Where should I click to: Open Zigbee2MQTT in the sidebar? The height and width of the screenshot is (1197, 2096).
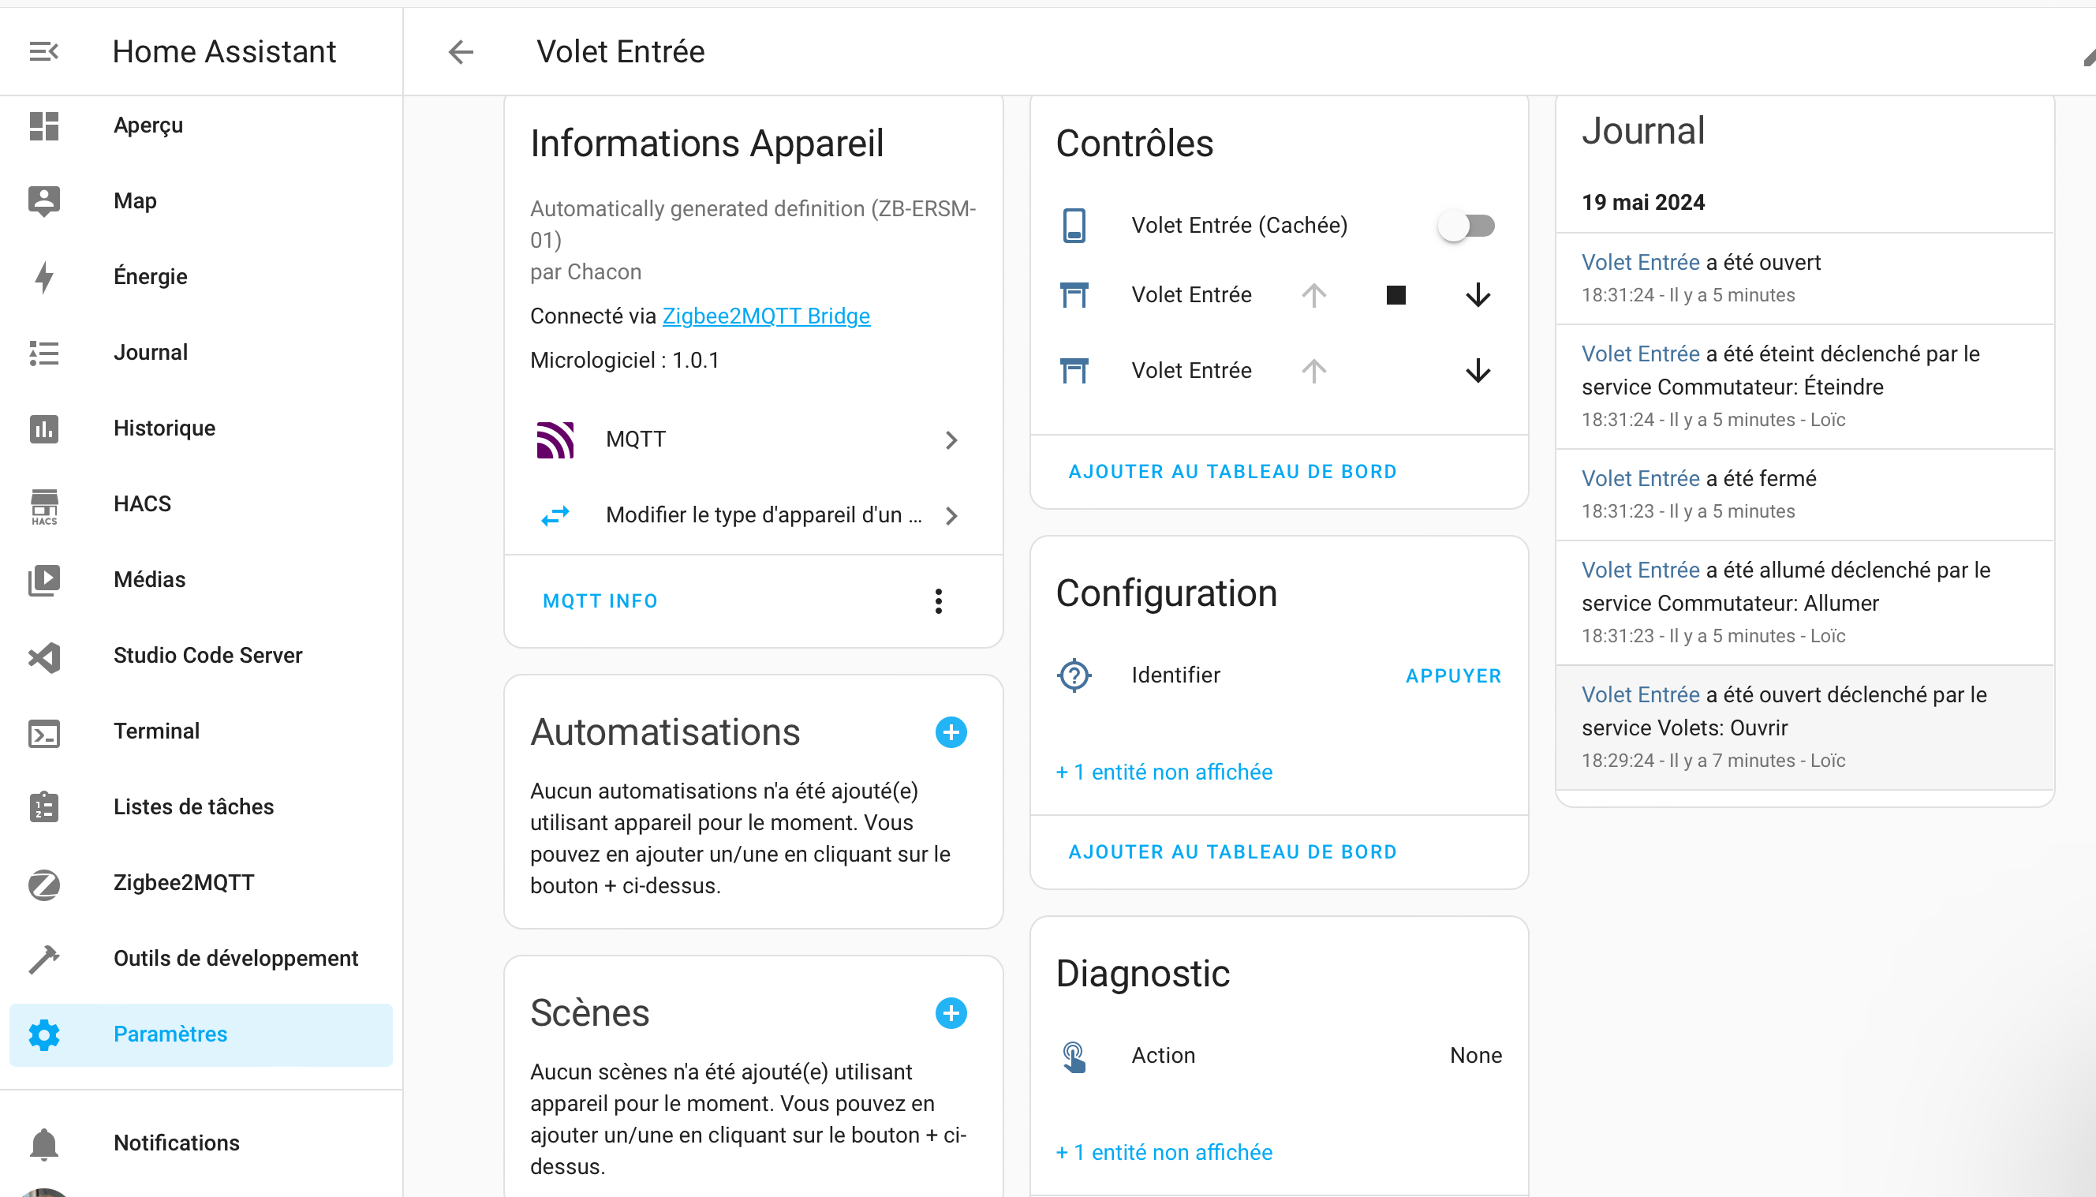183,883
